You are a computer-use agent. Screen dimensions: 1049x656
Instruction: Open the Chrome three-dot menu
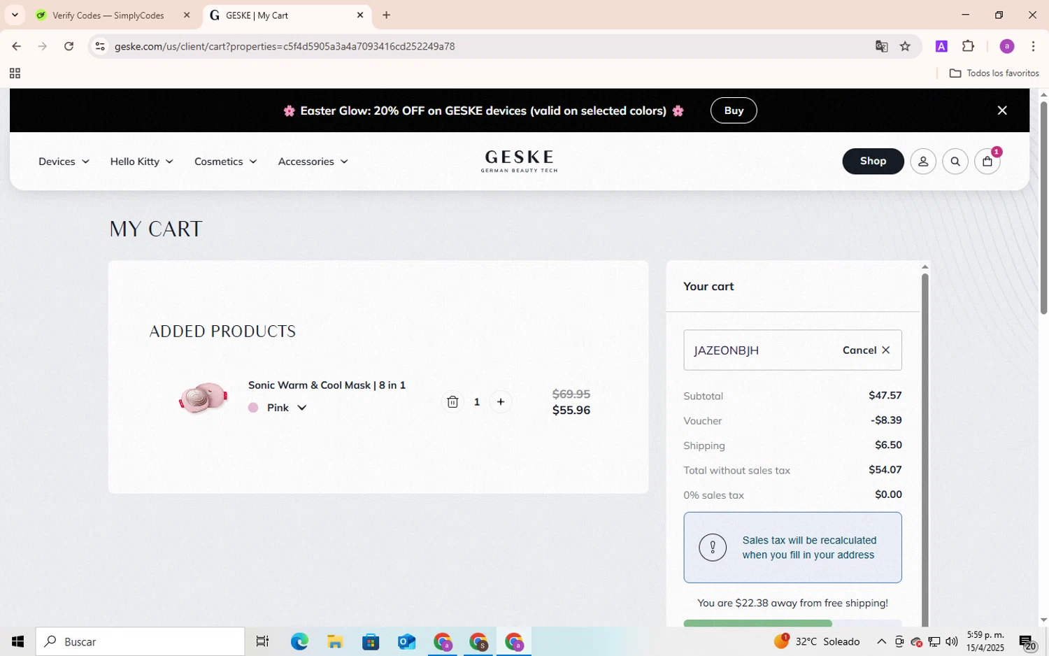pos(1034,46)
